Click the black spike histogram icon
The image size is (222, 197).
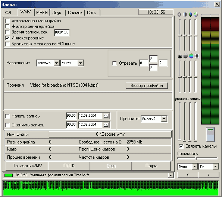tap(180, 56)
